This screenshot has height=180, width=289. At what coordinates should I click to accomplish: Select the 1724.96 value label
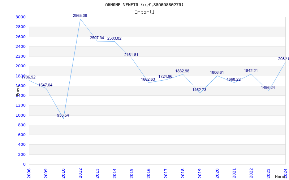pyautogui.click(x=165, y=76)
